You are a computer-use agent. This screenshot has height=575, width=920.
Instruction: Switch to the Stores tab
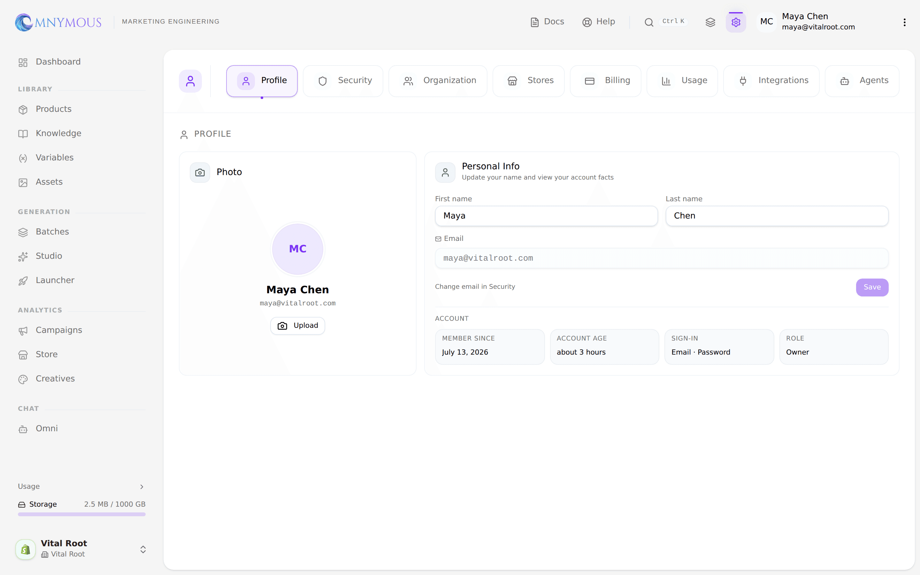(528, 80)
